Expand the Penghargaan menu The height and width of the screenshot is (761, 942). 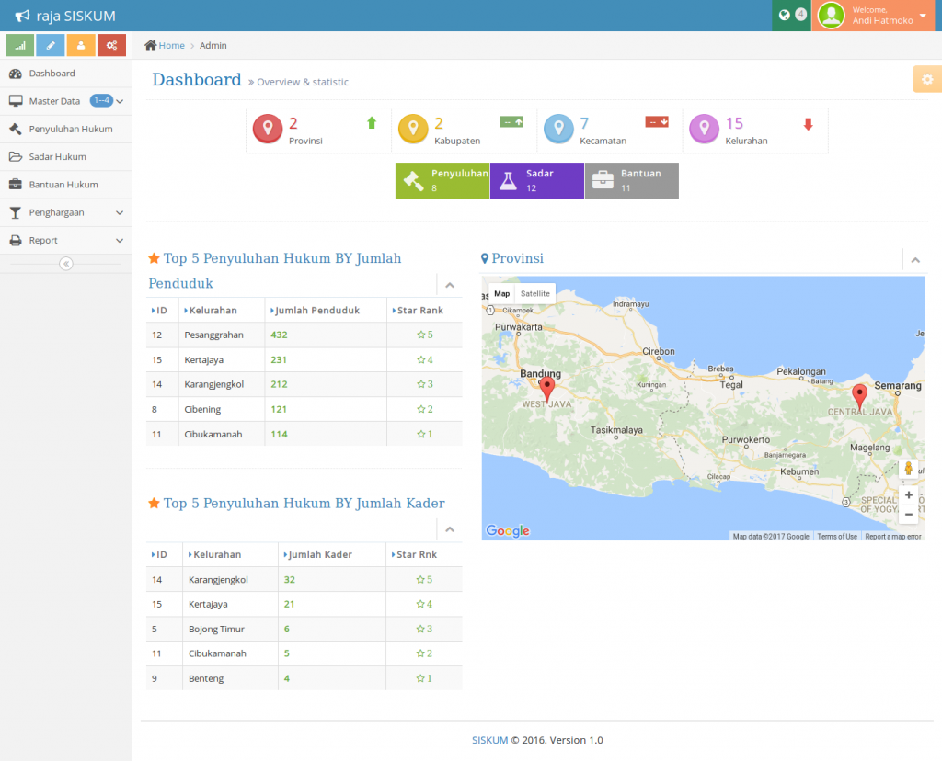tap(55, 212)
